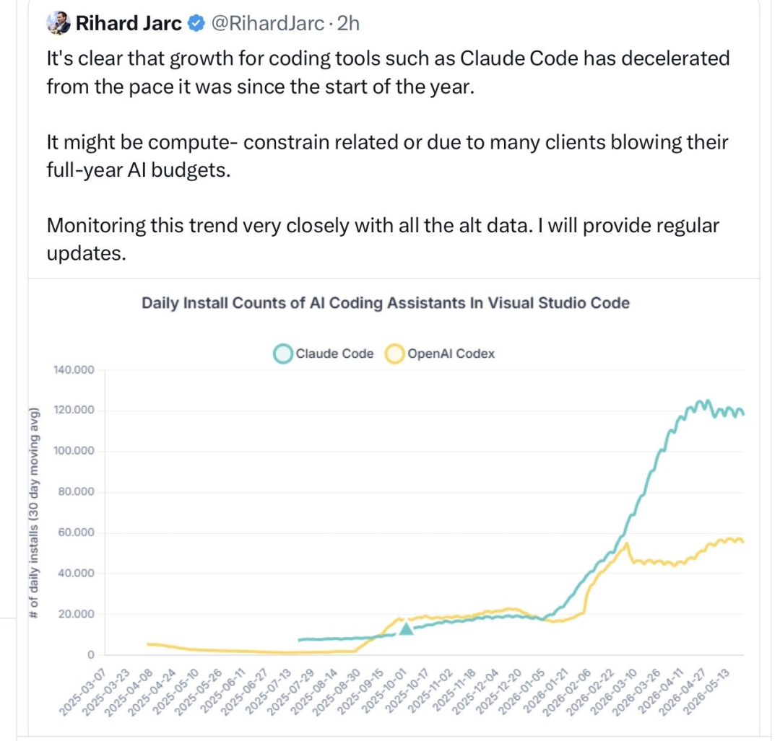Click the 60.000 y-axis label
The image size is (780, 741).
point(76,532)
